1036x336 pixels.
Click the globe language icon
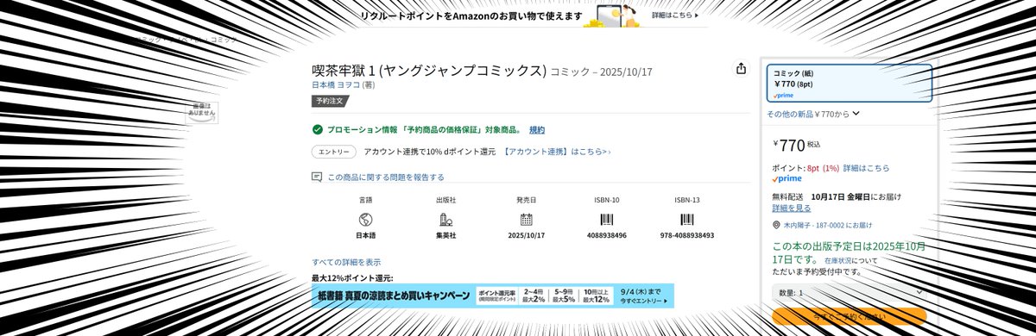click(366, 219)
